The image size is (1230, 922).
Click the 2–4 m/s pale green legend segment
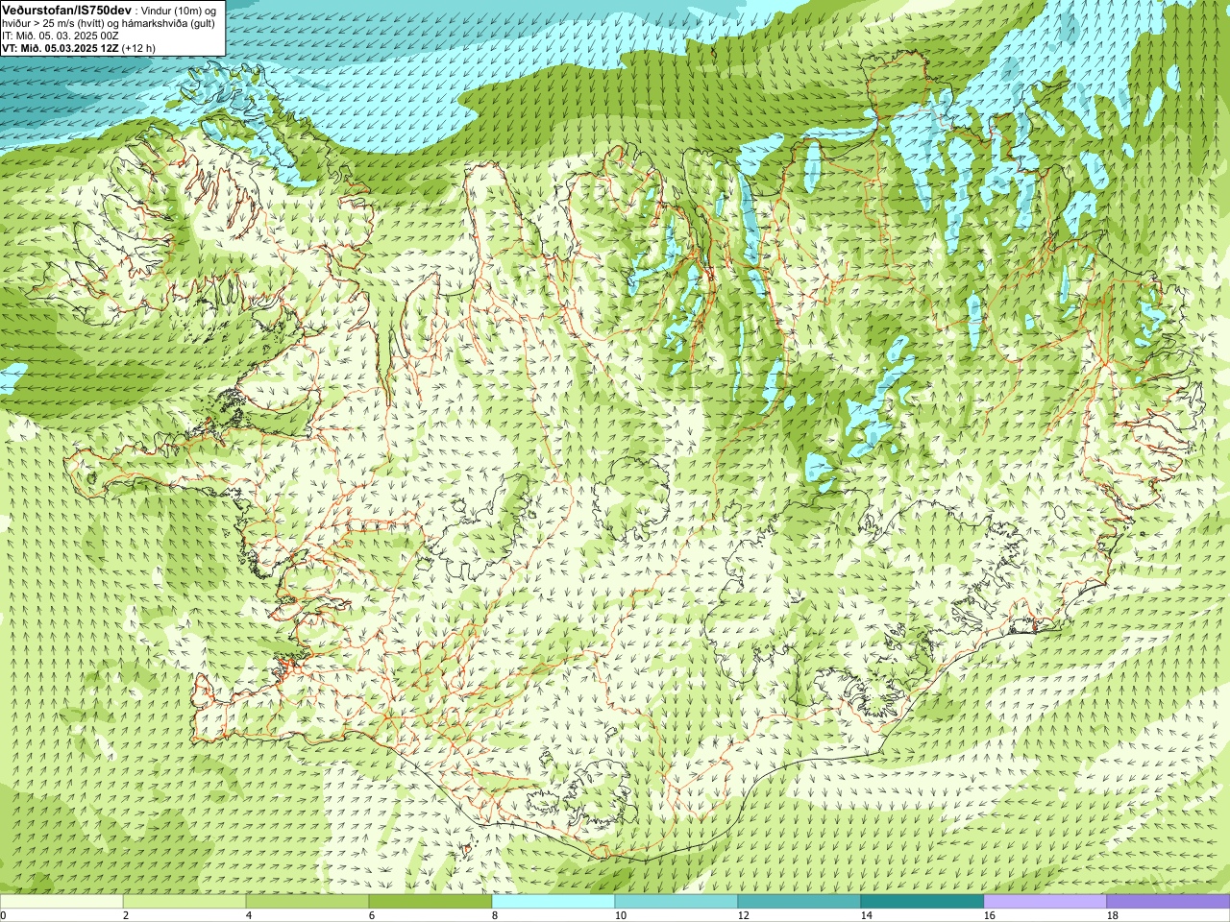tap(184, 902)
